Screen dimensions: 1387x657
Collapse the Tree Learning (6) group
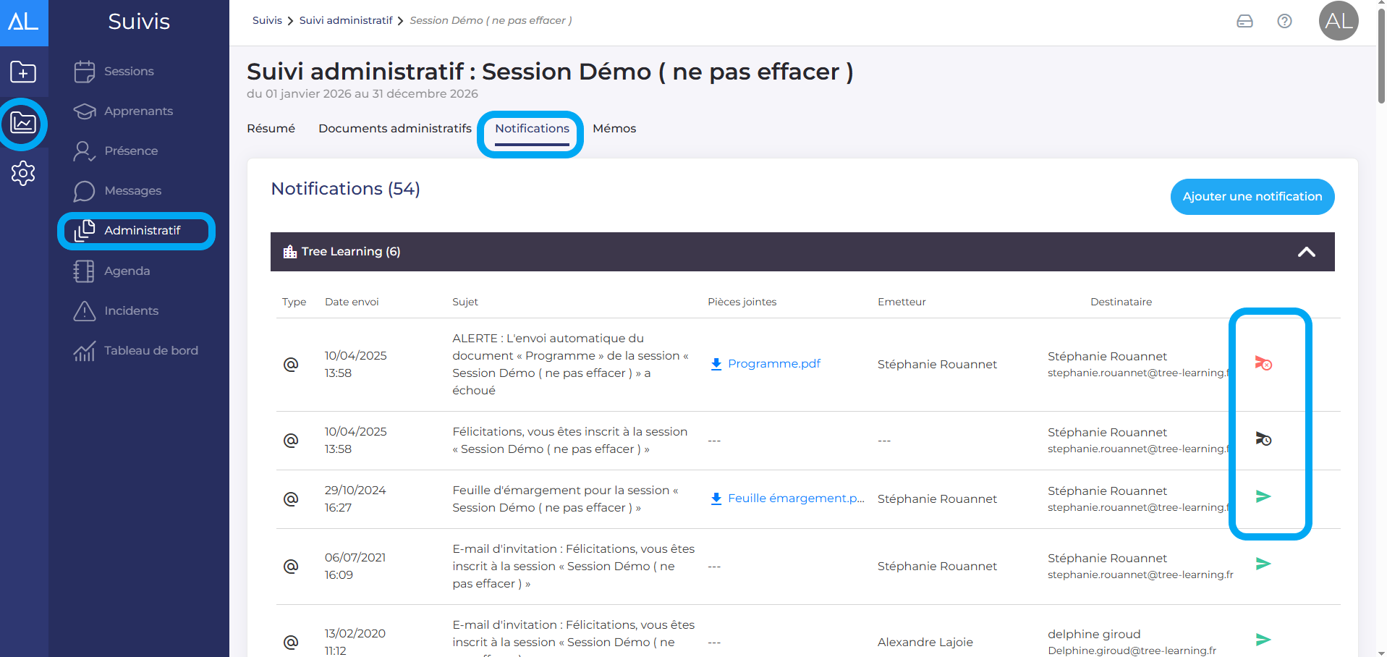[x=1306, y=252]
